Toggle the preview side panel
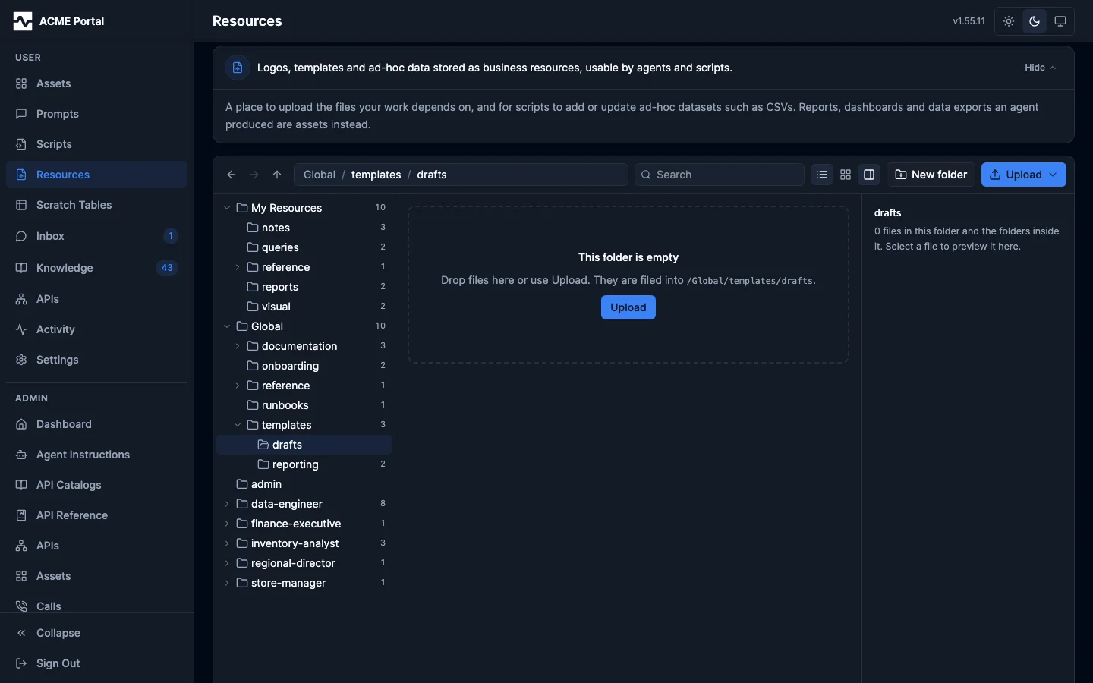The height and width of the screenshot is (683, 1093). coord(869,175)
